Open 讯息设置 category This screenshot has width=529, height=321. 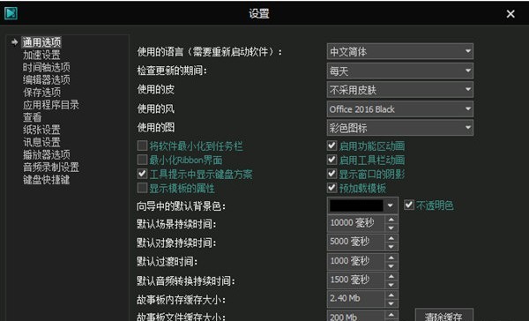click(x=41, y=142)
